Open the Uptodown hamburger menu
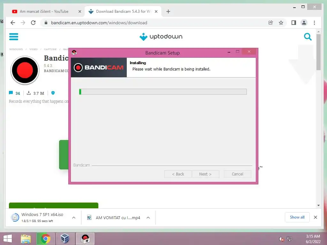 pos(13,37)
